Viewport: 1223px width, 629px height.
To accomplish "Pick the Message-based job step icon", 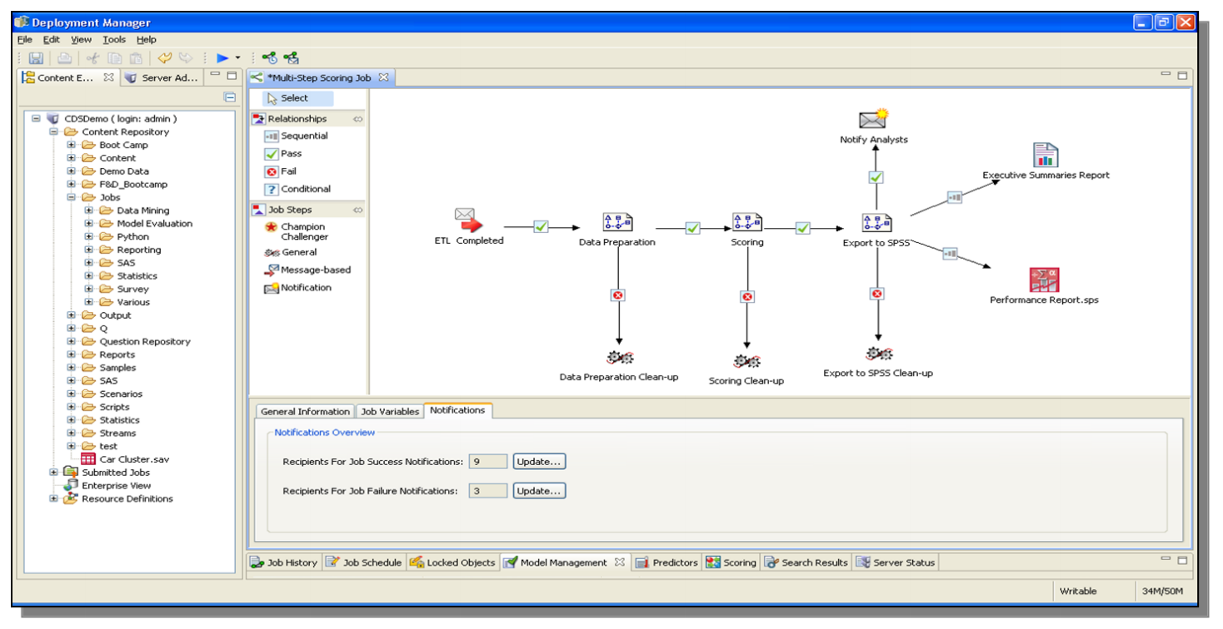I will coord(272,270).
